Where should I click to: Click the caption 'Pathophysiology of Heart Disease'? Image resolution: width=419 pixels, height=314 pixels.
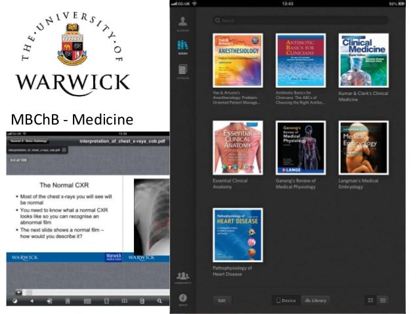coord(232,271)
